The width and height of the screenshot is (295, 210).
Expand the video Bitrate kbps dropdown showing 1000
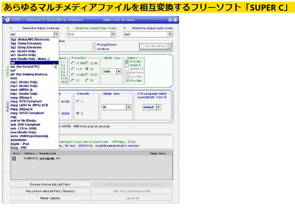pos(119,72)
